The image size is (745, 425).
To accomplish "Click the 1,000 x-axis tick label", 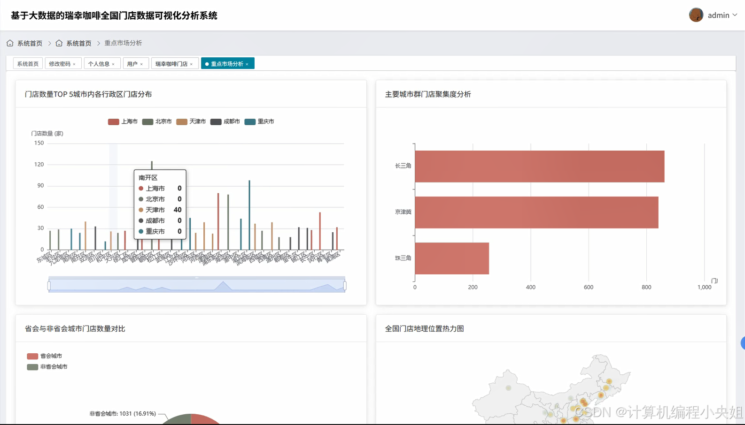I will click(x=704, y=287).
